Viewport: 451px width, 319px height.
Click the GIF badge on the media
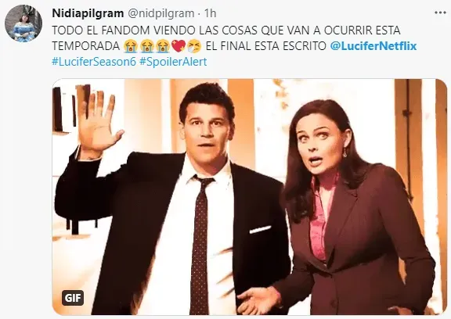73,298
